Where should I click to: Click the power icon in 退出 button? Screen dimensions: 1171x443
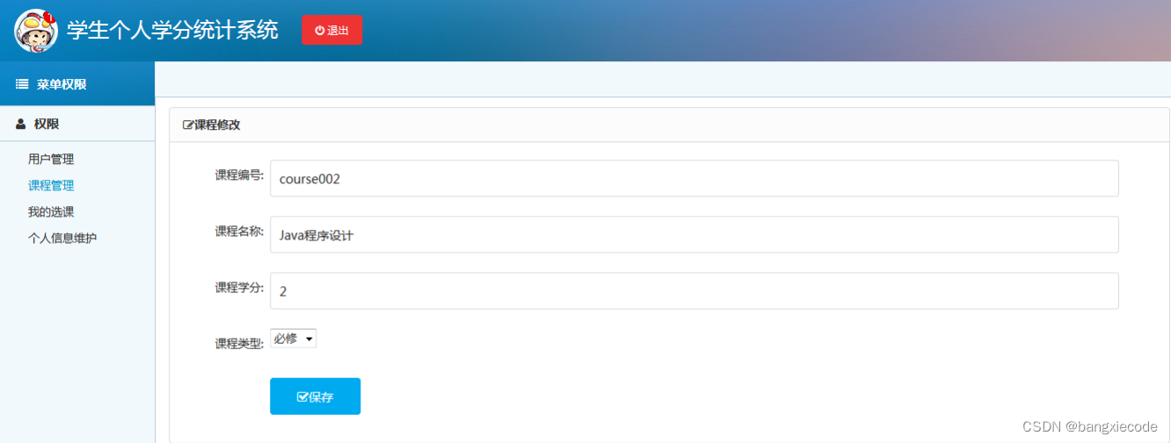320,30
